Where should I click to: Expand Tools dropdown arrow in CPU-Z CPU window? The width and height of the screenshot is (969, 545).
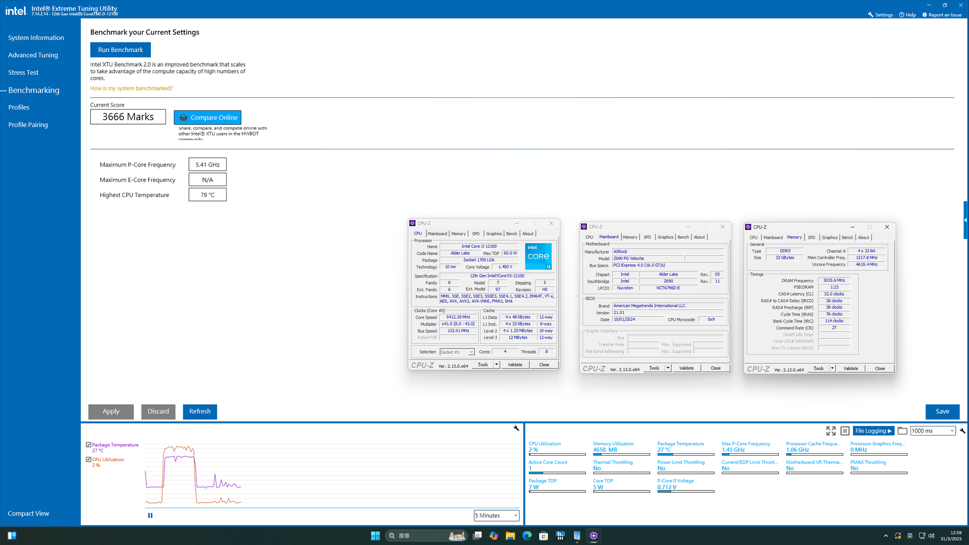coord(497,364)
